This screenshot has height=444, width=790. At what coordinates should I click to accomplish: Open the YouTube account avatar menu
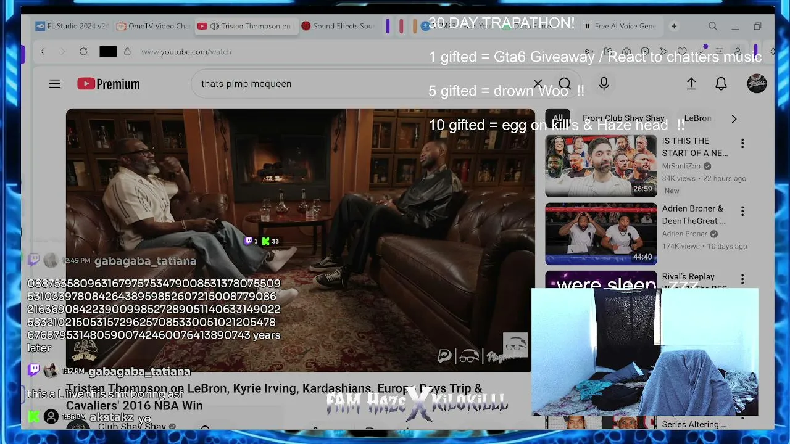(757, 84)
